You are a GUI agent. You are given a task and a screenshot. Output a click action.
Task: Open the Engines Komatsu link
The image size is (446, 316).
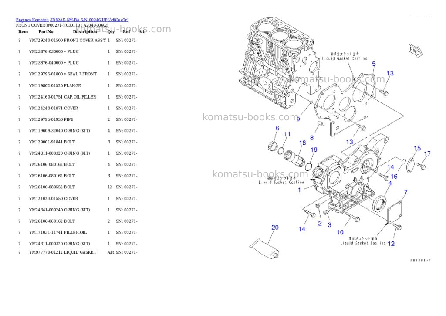click(32, 20)
